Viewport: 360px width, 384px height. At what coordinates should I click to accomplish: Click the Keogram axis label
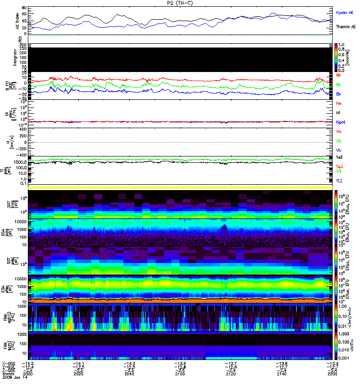tap(15, 57)
